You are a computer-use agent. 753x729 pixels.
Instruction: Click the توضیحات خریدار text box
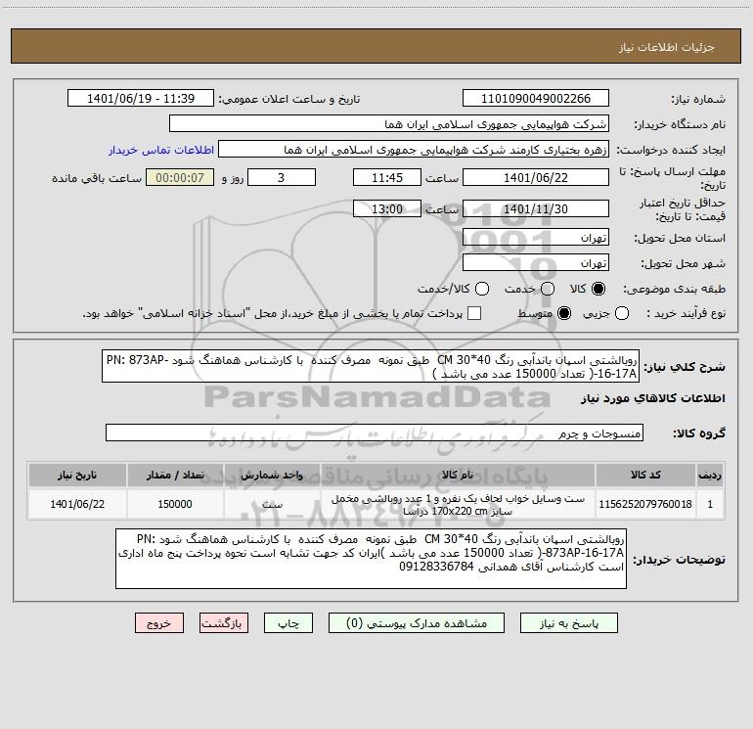click(x=372, y=559)
